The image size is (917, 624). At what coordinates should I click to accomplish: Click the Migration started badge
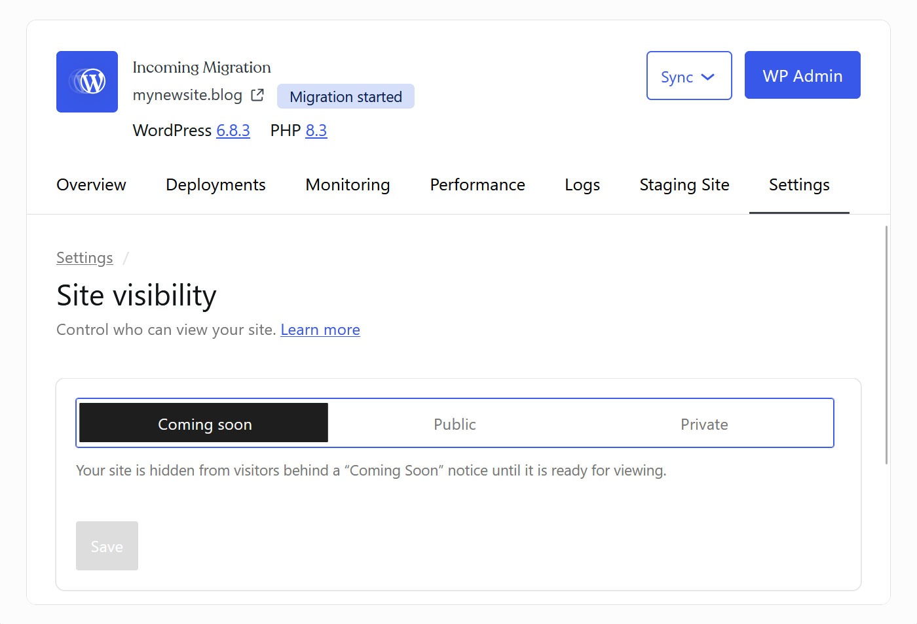pos(345,96)
